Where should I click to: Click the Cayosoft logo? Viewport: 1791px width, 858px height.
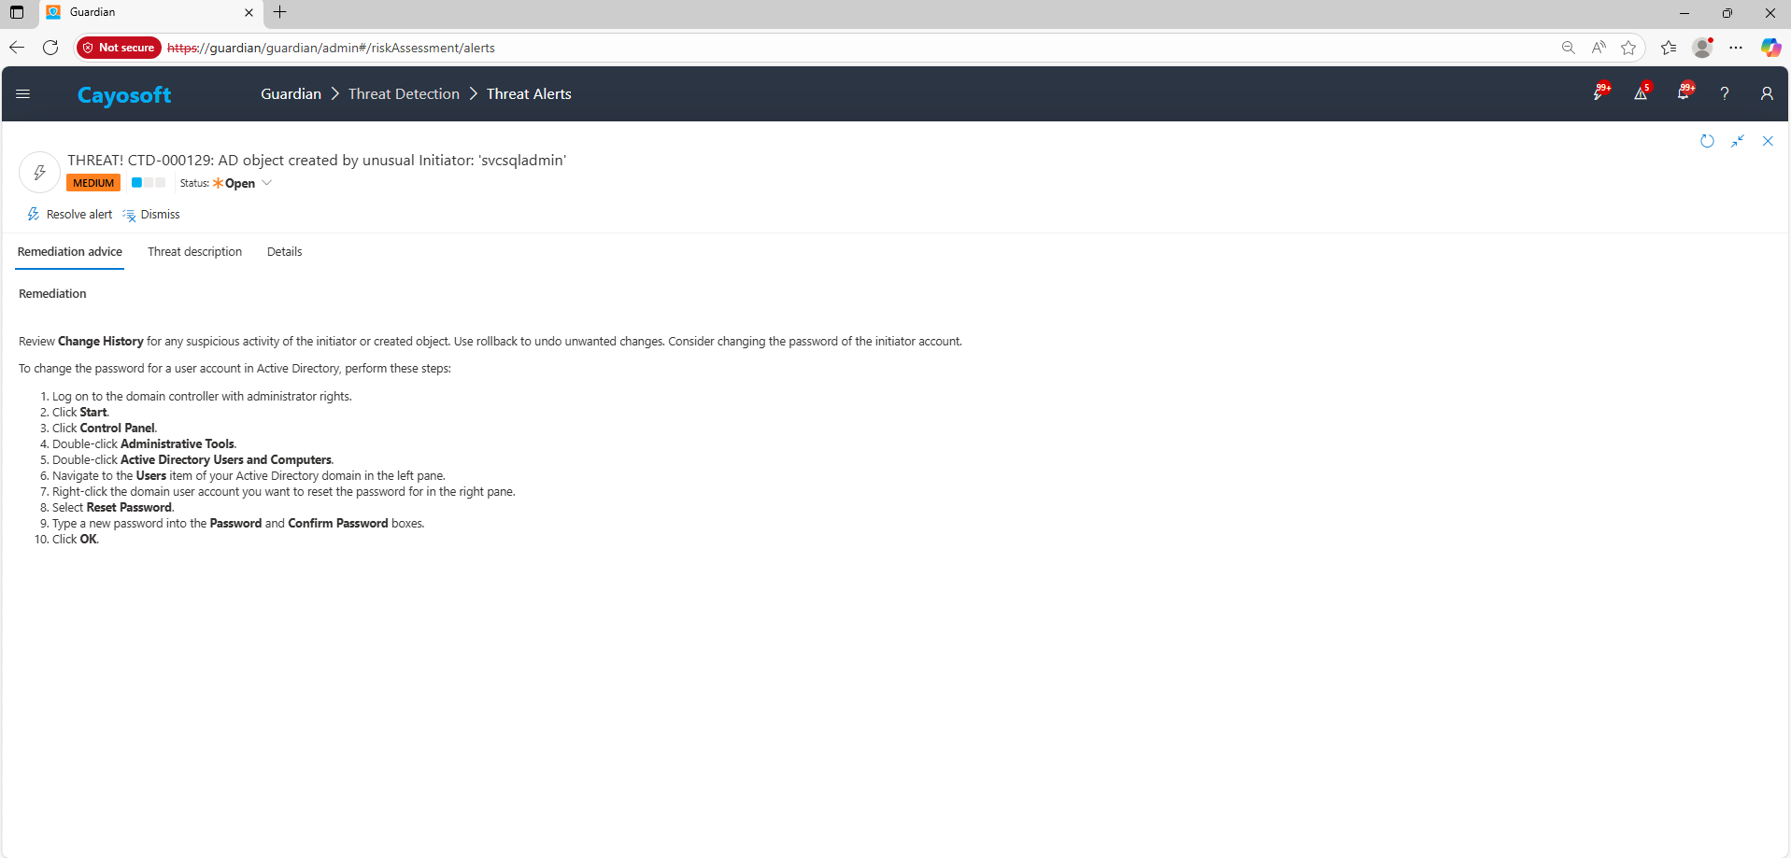124,95
